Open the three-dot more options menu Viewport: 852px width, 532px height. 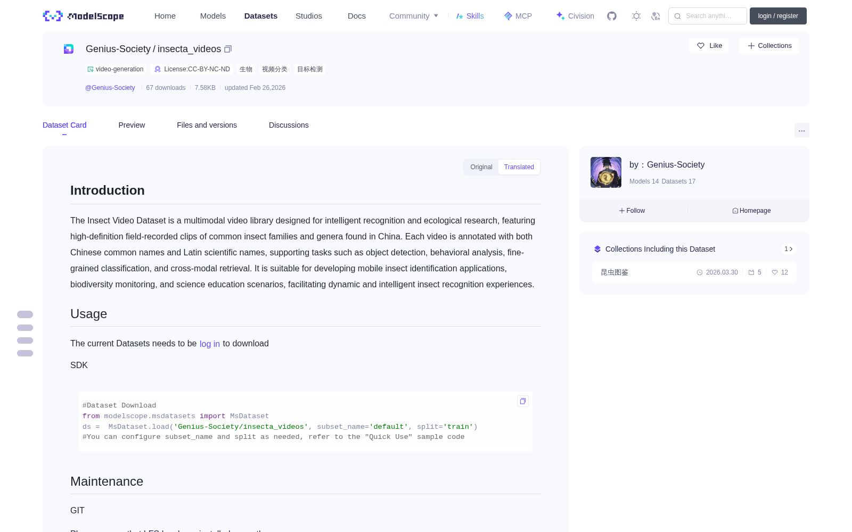[x=802, y=130]
